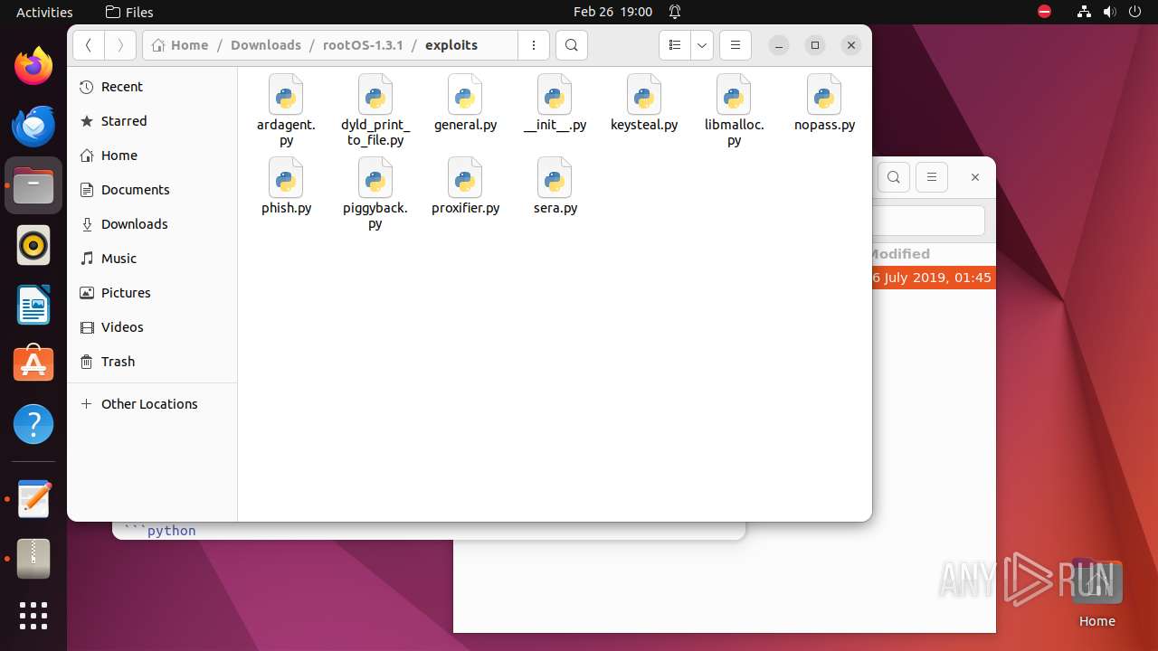Screen dimensions: 1158x651
Task: Open the Files hamburger main menu
Action: coord(735,45)
